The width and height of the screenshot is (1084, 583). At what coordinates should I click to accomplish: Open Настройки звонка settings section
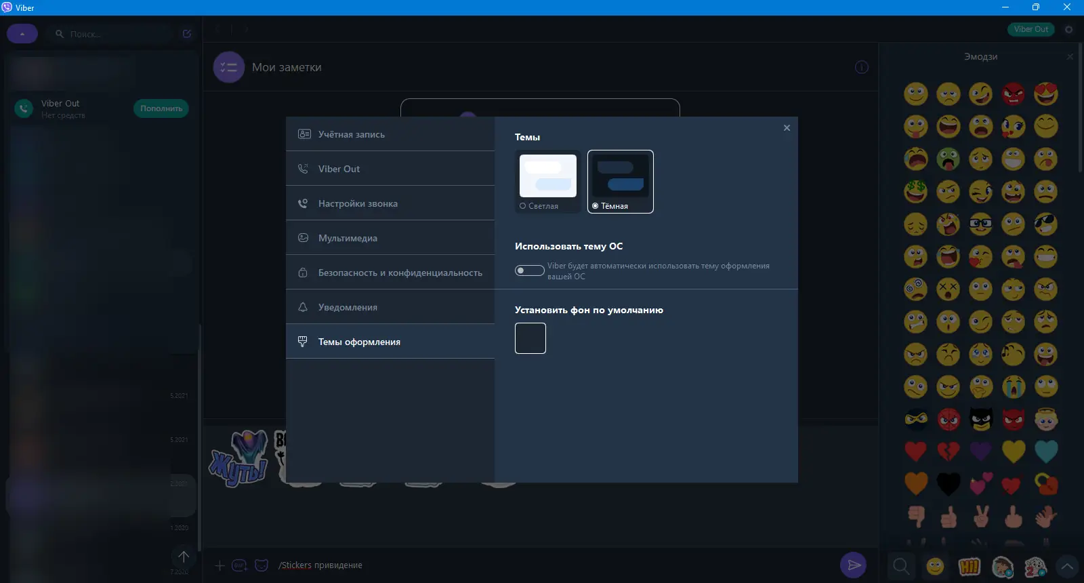pos(390,203)
